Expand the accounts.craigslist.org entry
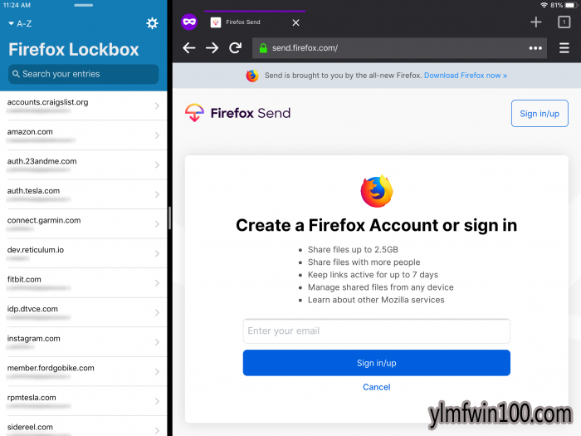 [83, 105]
